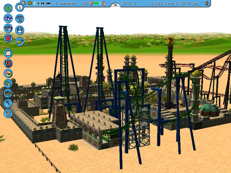Save the park with floppy disk icon
Image resolution: width=231 pixels, height=173 pixels.
coord(20,30)
